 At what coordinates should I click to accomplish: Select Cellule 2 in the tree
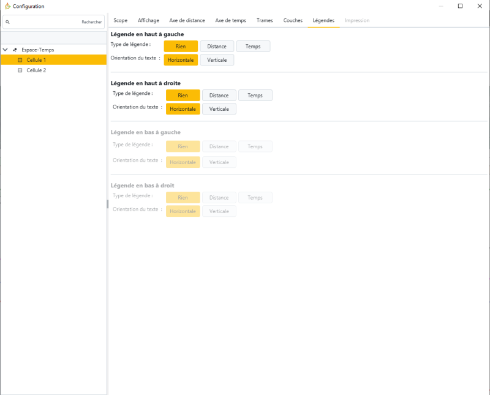(36, 70)
